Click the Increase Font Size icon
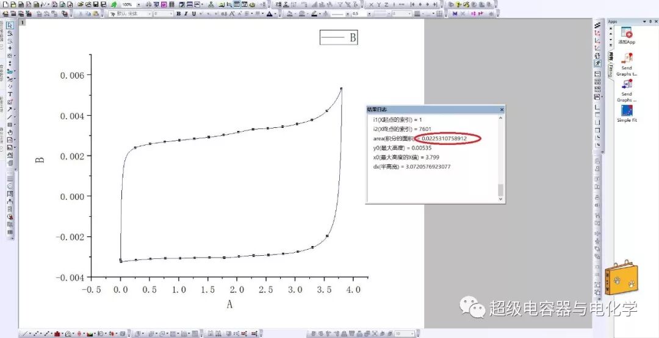The width and height of the screenshot is (659, 338). tap(232, 14)
